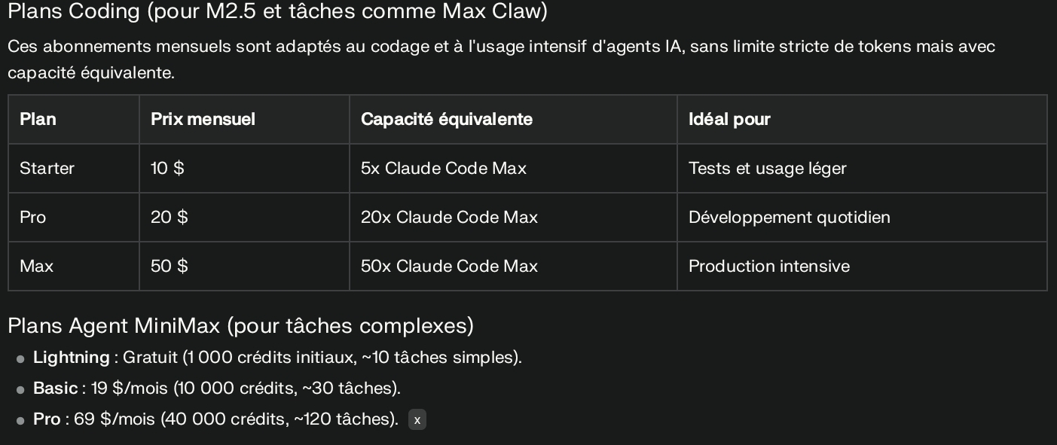Viewport: 1057px width, 445px height.
Task: Select the Idéal pour column header
Action: coord(862,119)
